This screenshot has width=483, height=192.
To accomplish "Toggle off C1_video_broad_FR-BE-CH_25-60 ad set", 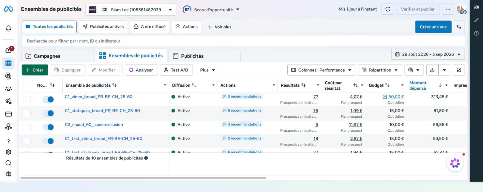I will coord(48,99).
